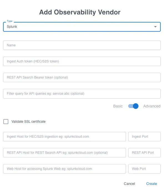Open the Splunk Type combo box

(x=82, y=27)
